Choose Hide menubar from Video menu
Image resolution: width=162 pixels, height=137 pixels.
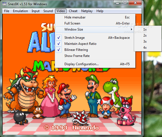[95, 17]
